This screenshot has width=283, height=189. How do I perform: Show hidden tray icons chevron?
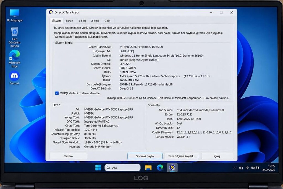(x=234, y=168)
